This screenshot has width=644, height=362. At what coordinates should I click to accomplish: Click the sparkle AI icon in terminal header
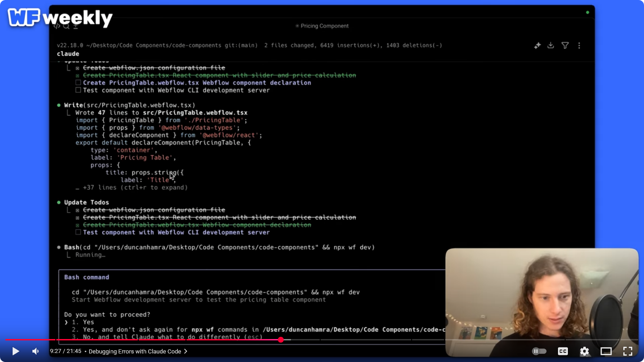coord(537,45)
